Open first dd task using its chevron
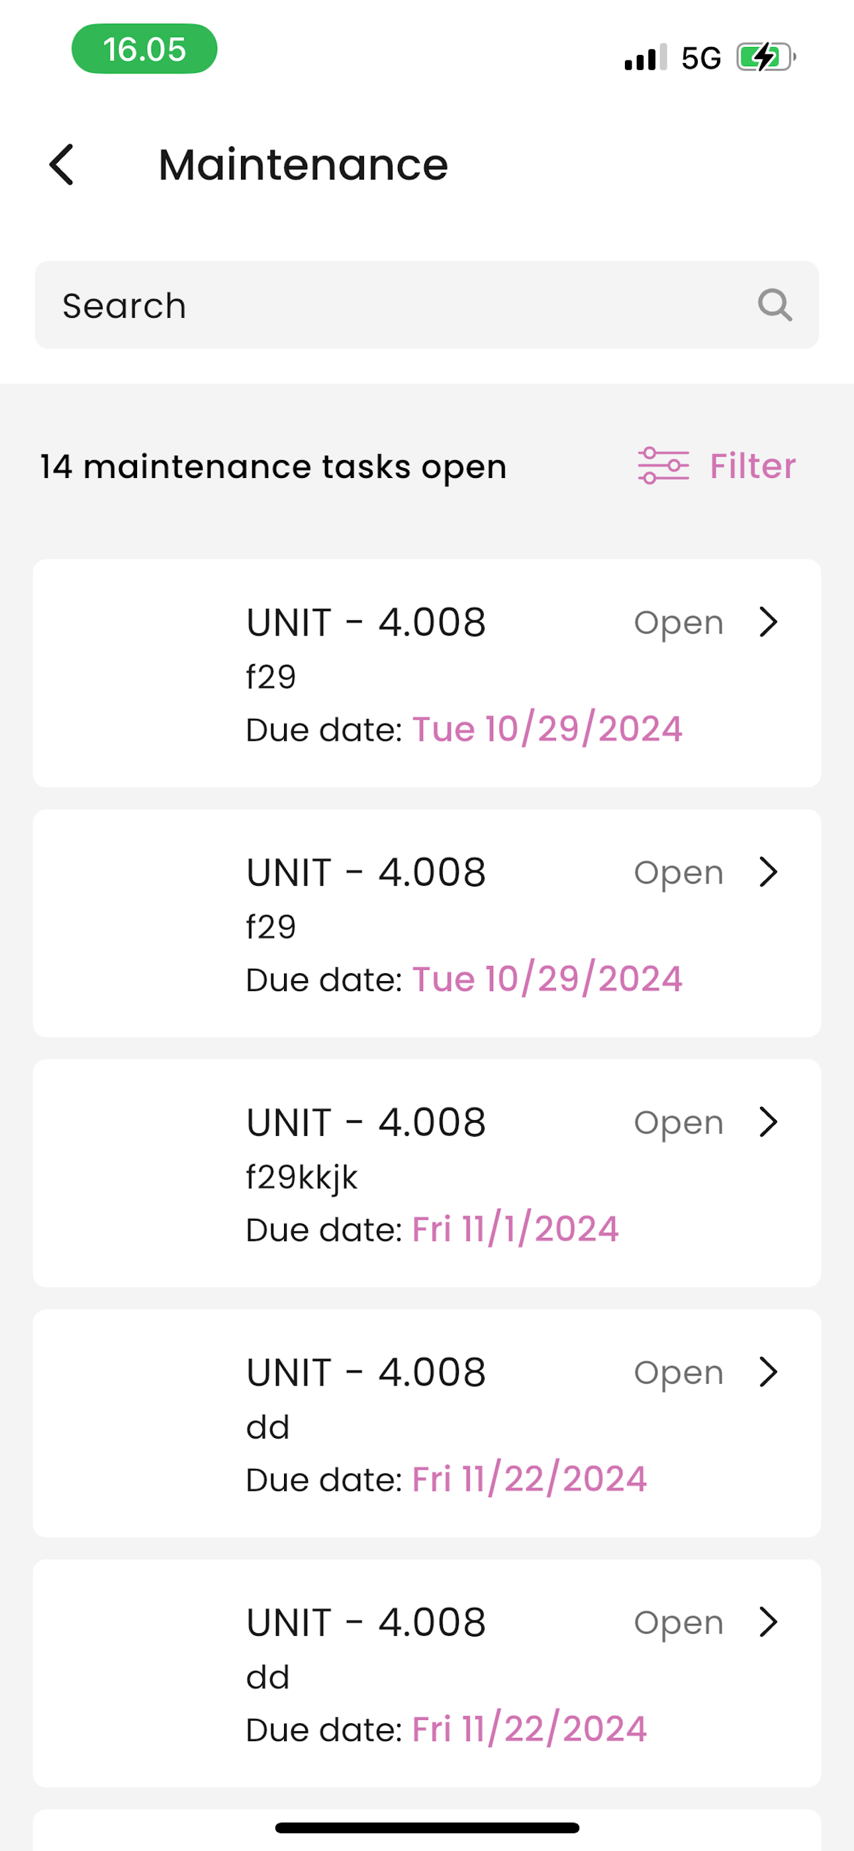Screen dimensions: 854x1851 pyautogui.click(x=769, y=1372)
